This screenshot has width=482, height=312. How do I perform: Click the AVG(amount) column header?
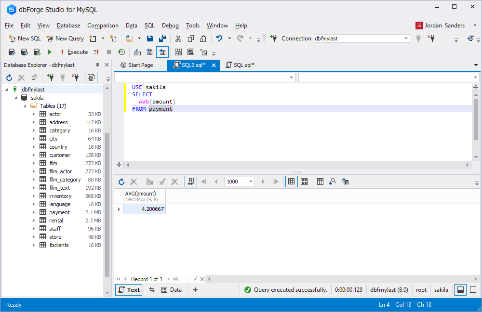point(144,196)
